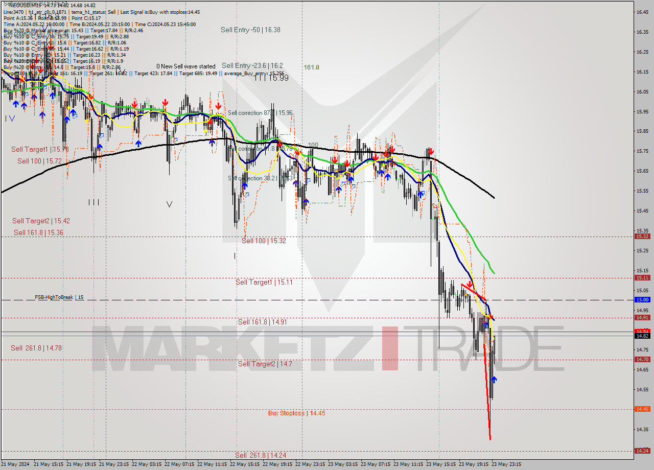
Task: Click the 15.00 blue price tag
Action: pos(642,300)
